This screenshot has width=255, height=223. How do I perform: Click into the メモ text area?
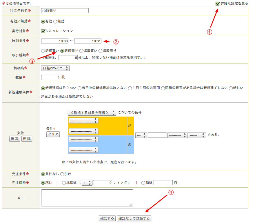[87, 198]
